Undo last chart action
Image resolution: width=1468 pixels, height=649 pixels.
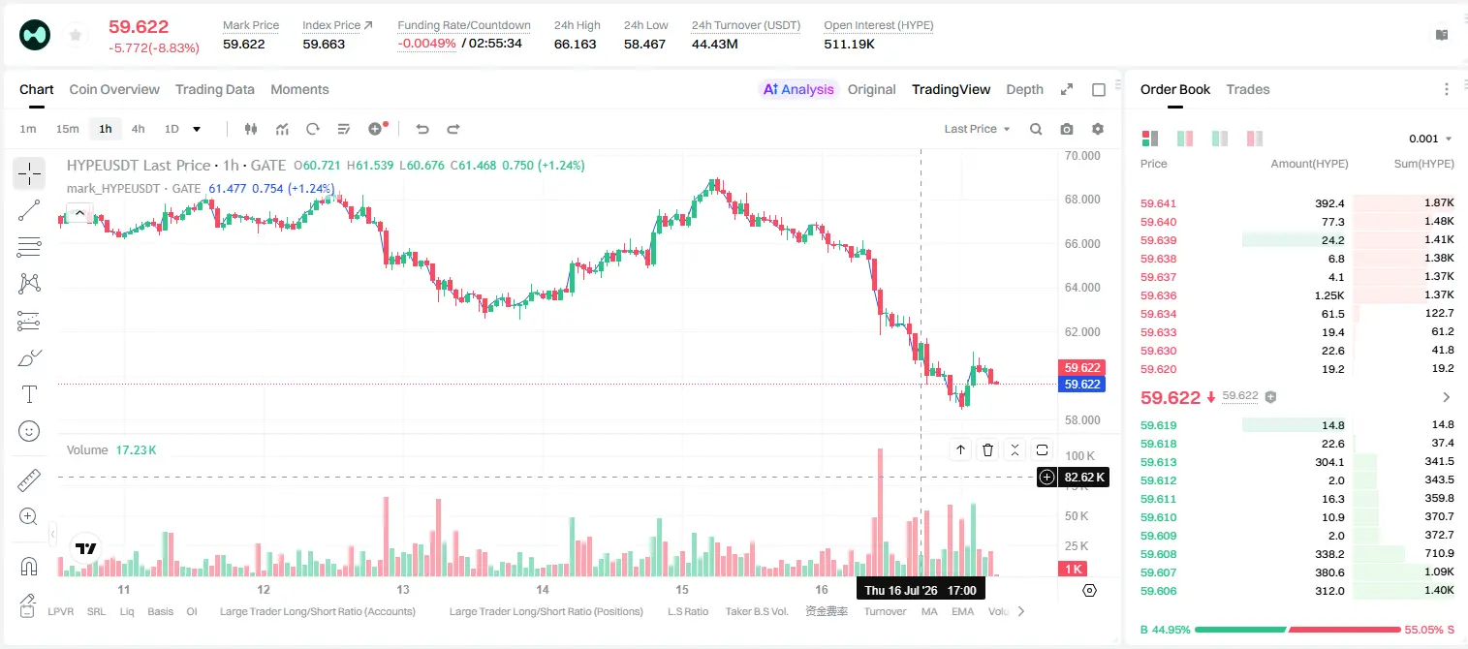(422, 129)
